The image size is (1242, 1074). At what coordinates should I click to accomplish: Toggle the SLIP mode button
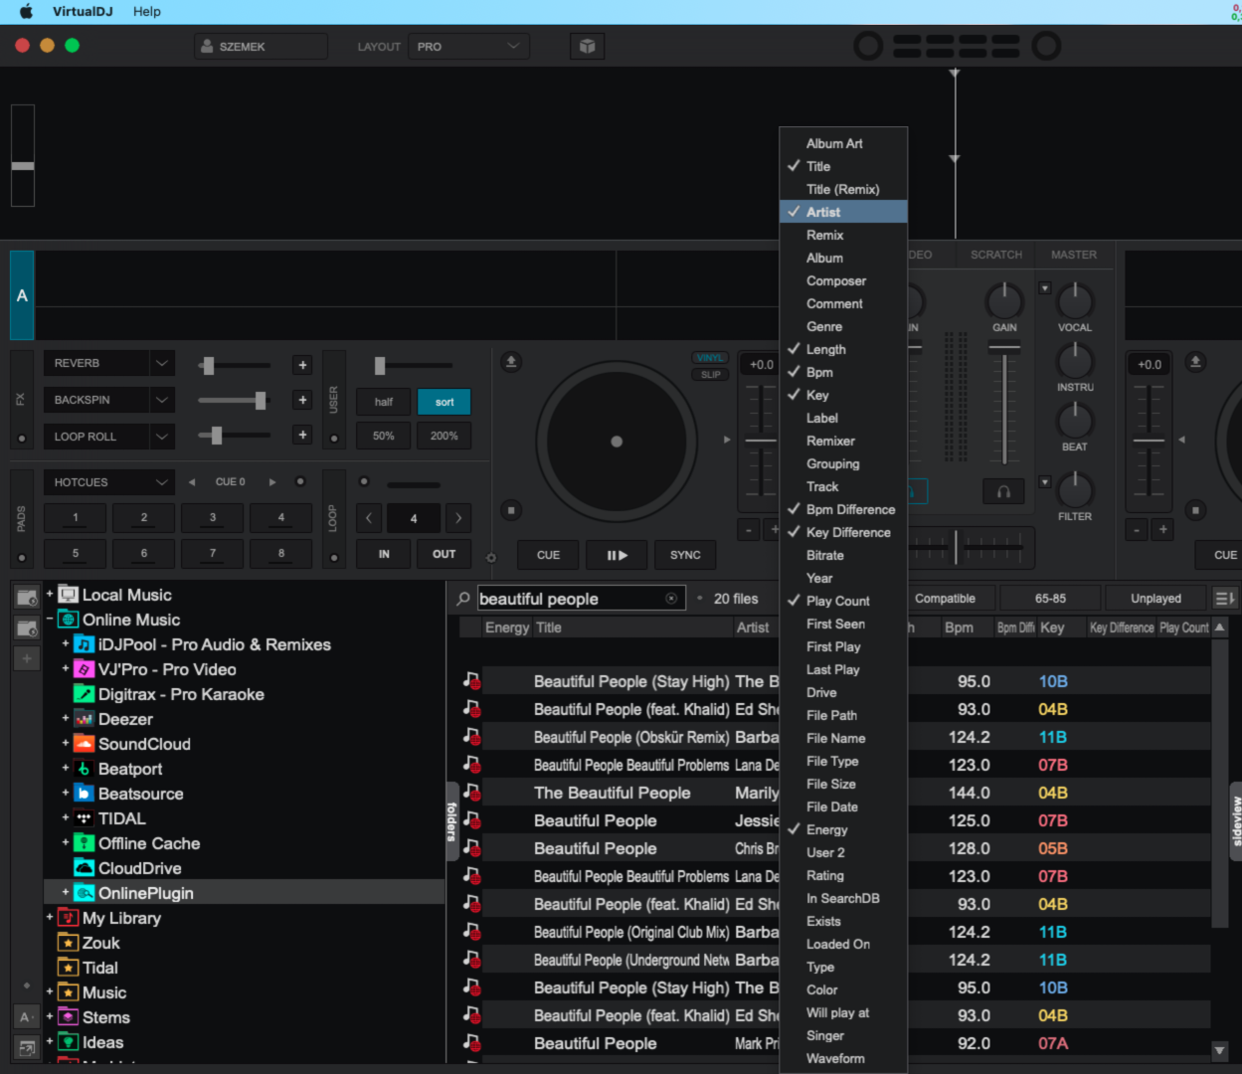pyautogui.click(x=710, y=375)
